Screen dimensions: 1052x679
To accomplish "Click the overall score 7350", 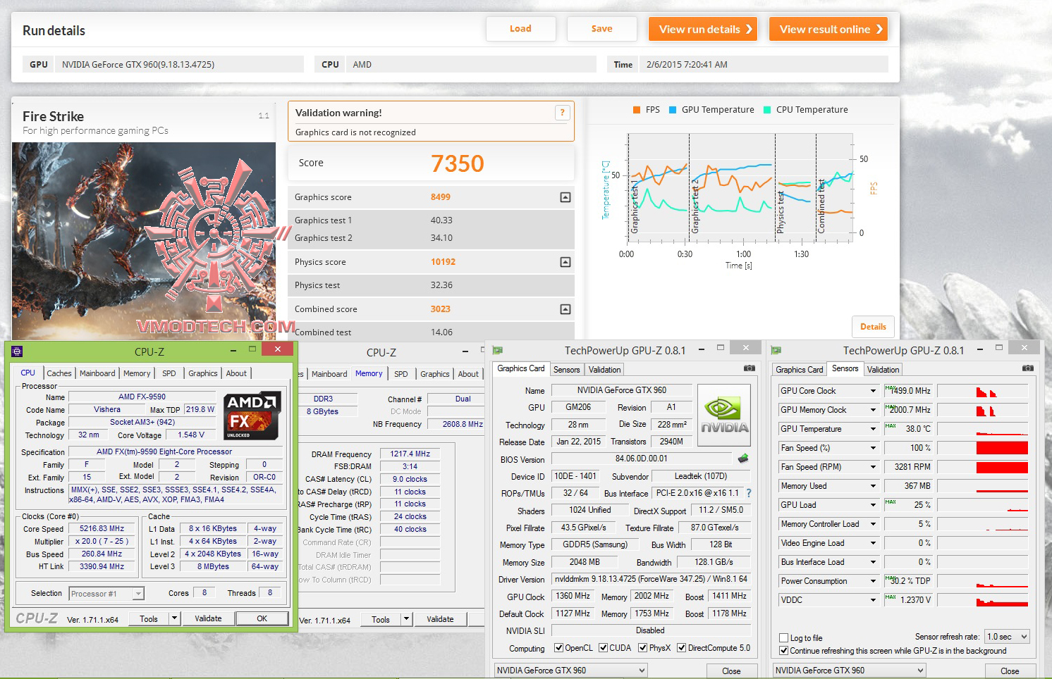I will point(458,163).
